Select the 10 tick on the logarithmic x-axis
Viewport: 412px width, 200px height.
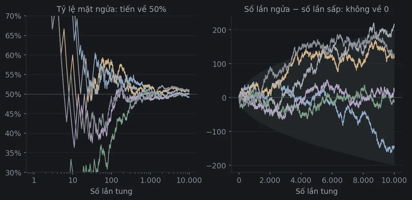73,180
